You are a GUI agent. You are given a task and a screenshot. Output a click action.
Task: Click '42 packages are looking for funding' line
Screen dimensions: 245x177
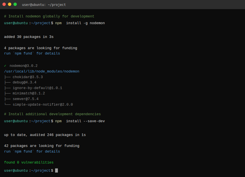pos(42,146)
